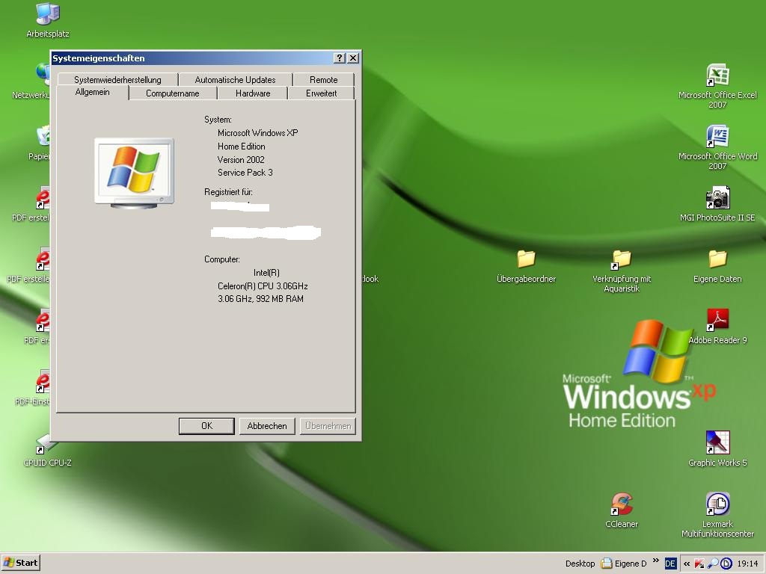Open the DE language indicator
The image size is (766, 574).
(670, 564)
